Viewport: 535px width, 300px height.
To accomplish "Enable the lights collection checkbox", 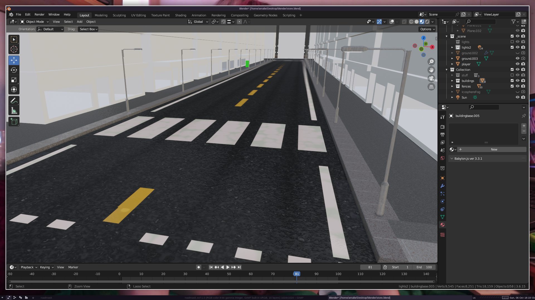I will (x=512, y=42).
